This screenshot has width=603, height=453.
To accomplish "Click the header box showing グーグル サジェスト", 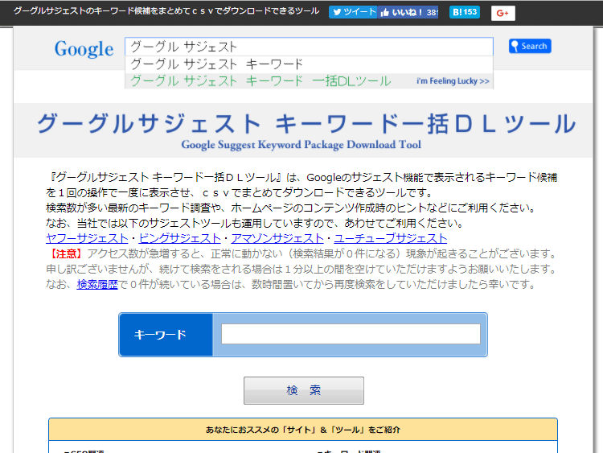I will coord(309,47).
